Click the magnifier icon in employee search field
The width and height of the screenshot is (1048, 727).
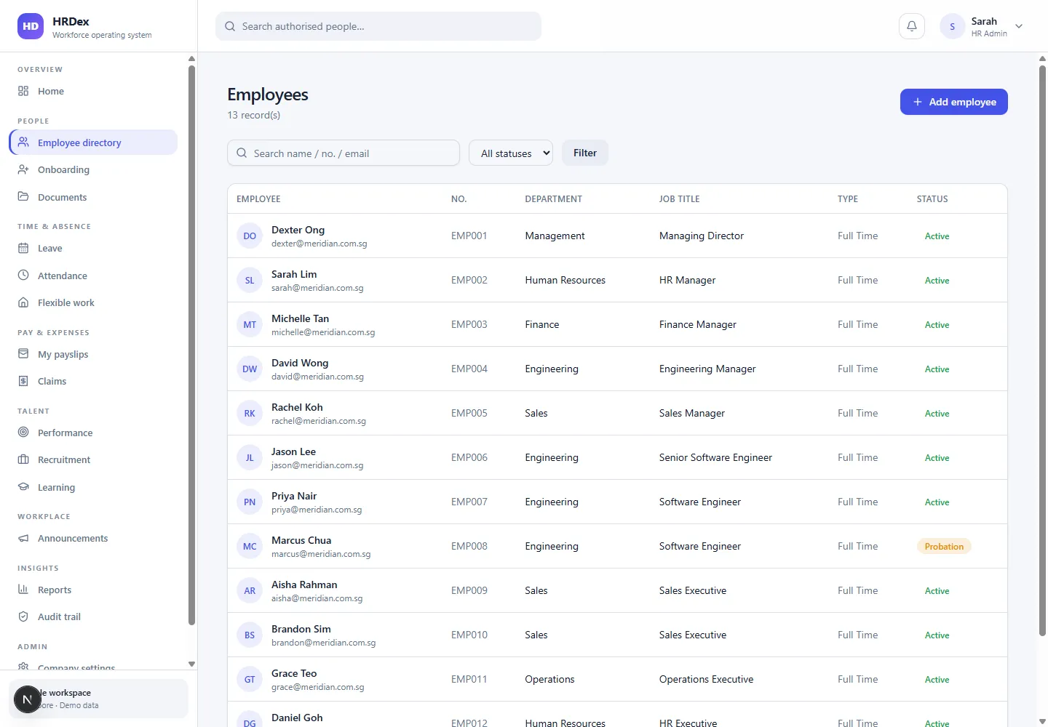242,153
